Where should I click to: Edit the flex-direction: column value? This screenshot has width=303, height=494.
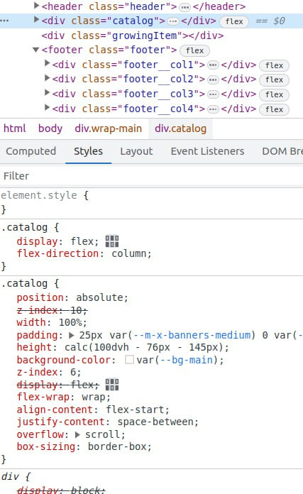tap(128, 253)
